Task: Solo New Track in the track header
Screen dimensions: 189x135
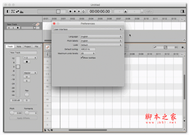Action: pyautogui.click(x=13, y=28)
